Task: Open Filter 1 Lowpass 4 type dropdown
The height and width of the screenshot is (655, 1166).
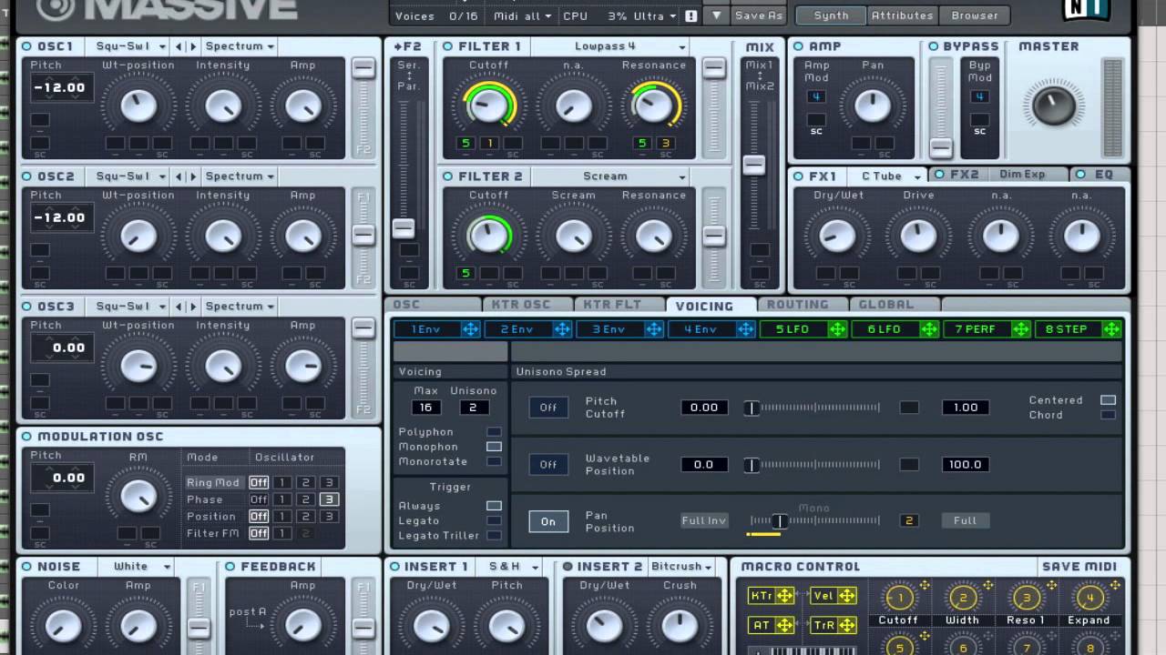Action: pyautogui.click(x=609, y=46)
